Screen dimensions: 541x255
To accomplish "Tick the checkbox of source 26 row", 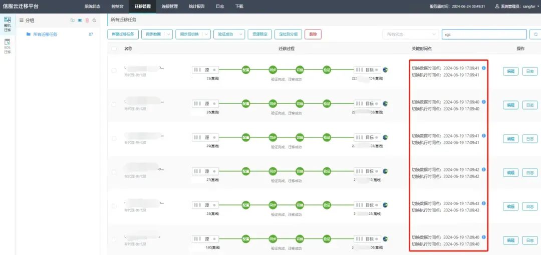I will pos(114,104).
